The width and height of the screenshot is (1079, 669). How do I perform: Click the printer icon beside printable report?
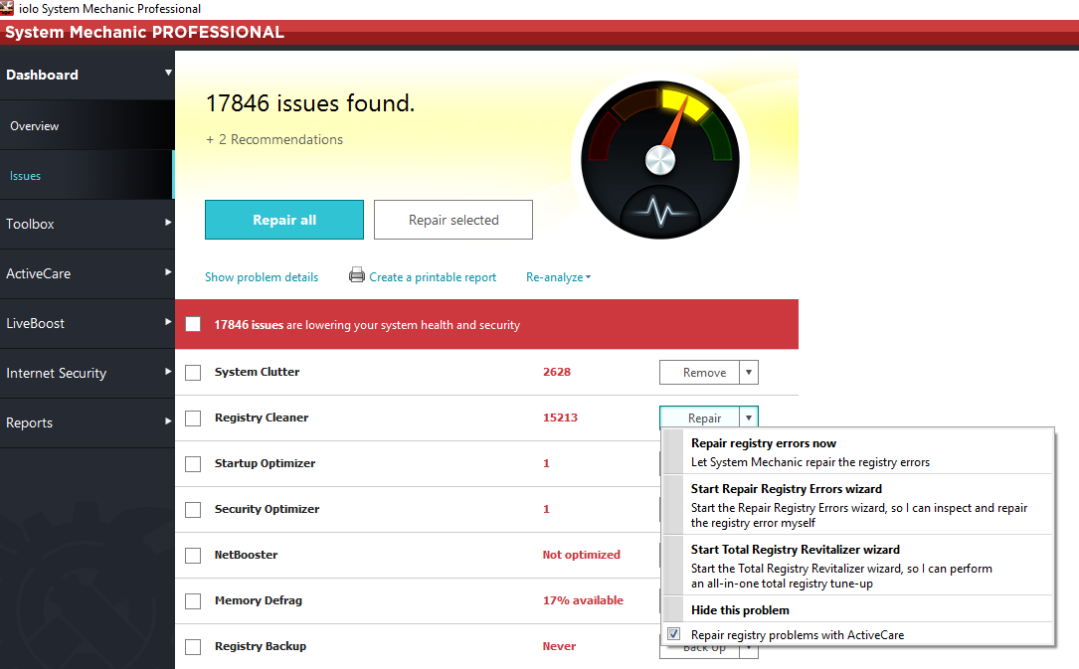[x=357, y=275]
